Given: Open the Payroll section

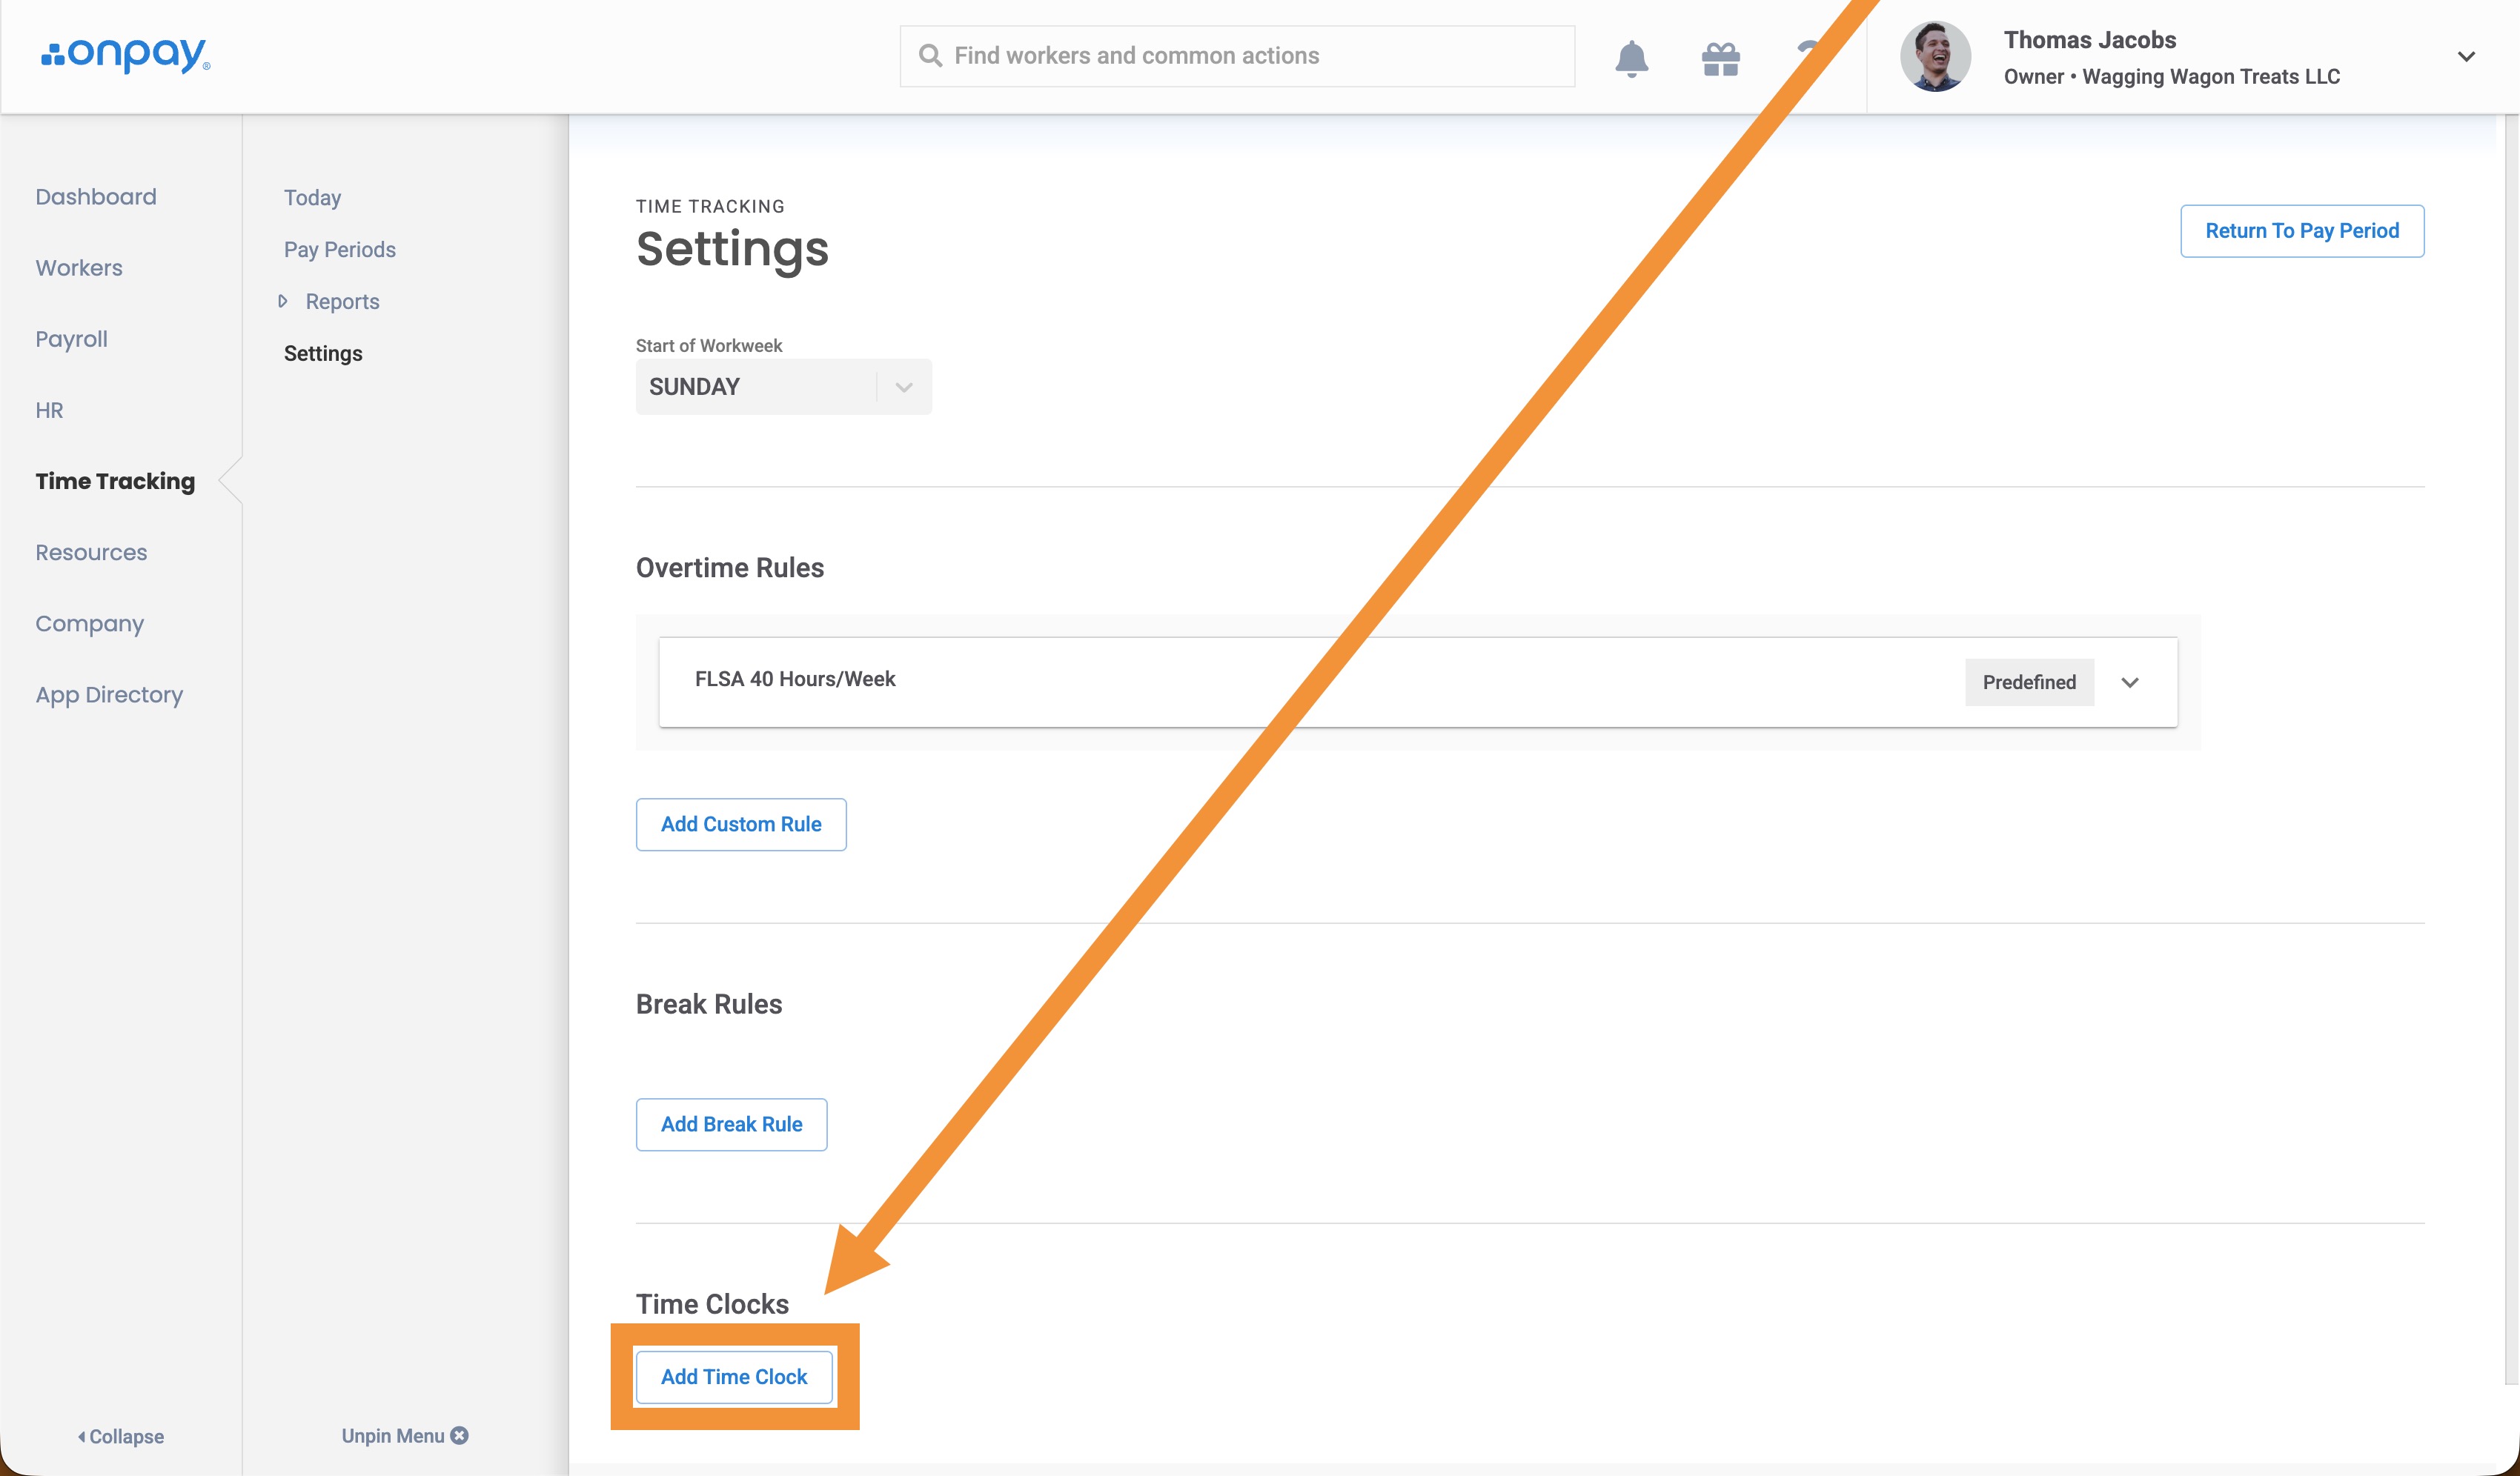Looking at the screenshot, I should coord(71,339).
